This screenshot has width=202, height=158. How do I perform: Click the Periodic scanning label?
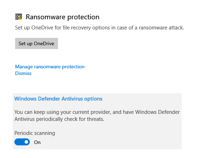point(35,133)
